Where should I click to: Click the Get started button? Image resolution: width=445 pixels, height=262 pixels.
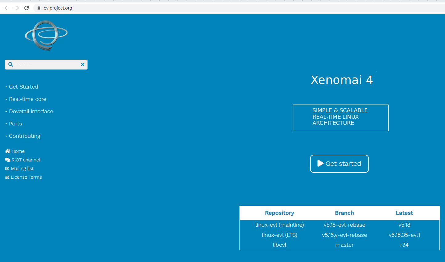tap(339, 164)
